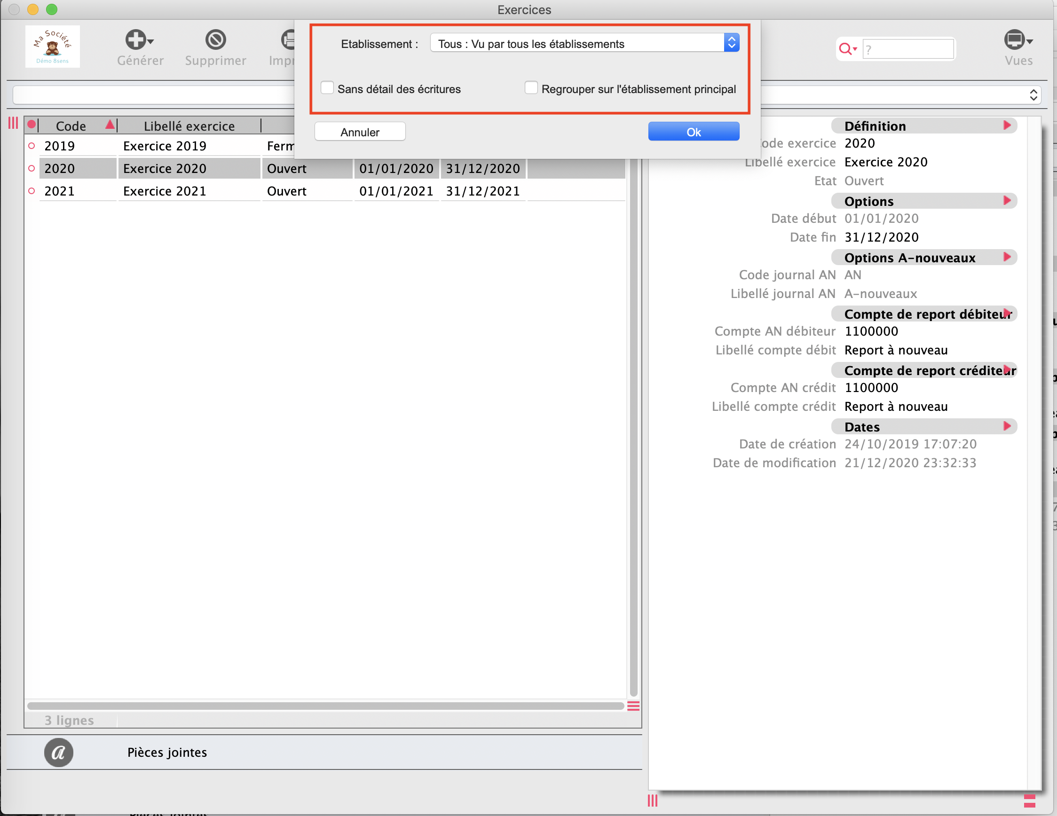Click the Ma Société logo
The width and height of the screenshot is (1057, 816).
[53, 47]
